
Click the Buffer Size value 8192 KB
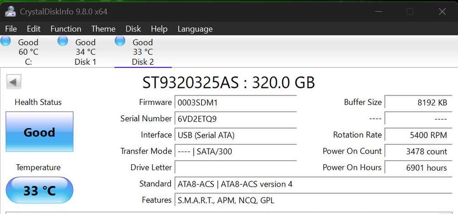click(x=418, y=103)
